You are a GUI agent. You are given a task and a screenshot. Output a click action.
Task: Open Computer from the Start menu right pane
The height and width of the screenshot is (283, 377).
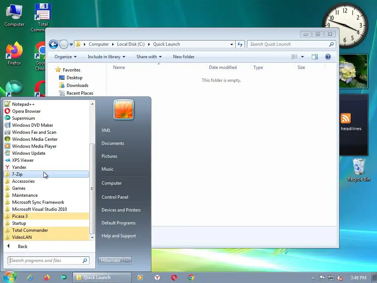pyautogui.click(x=112, y=183)
